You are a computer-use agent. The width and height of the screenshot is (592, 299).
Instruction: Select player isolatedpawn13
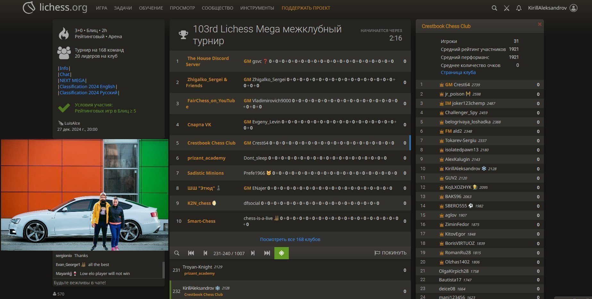480,150
